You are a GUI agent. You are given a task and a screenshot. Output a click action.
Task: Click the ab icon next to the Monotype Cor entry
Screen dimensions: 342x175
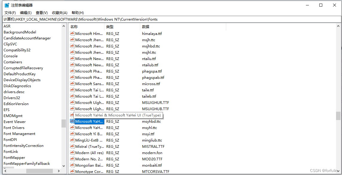[72, 171]
